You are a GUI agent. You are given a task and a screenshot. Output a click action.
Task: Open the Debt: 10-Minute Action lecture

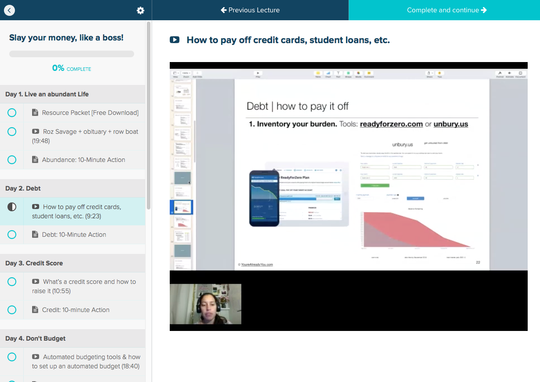(x=73, y=235)
